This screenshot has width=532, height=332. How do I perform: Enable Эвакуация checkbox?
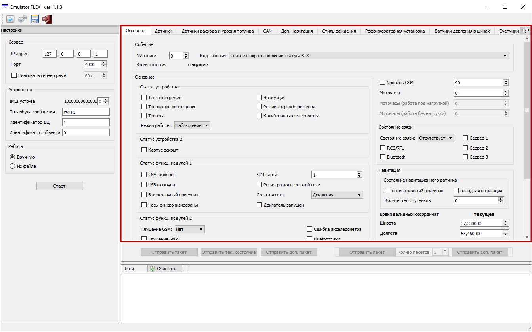point(259,98)
